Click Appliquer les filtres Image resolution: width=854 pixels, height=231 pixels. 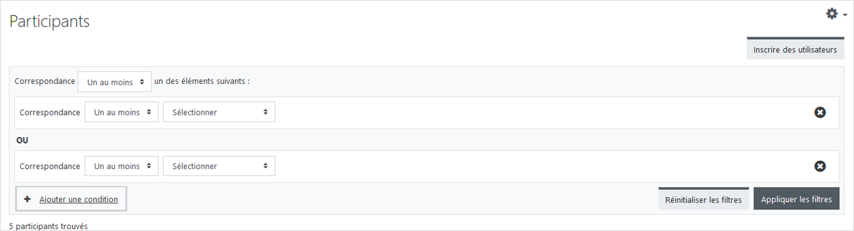[x=797, y=199]
